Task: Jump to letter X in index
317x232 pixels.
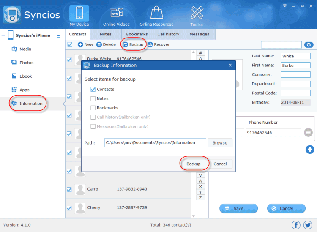Action: coord(200,186)
